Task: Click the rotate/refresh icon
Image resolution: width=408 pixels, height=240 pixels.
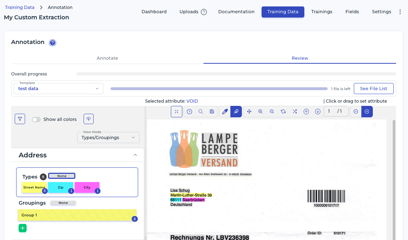Action: [283, 112]
